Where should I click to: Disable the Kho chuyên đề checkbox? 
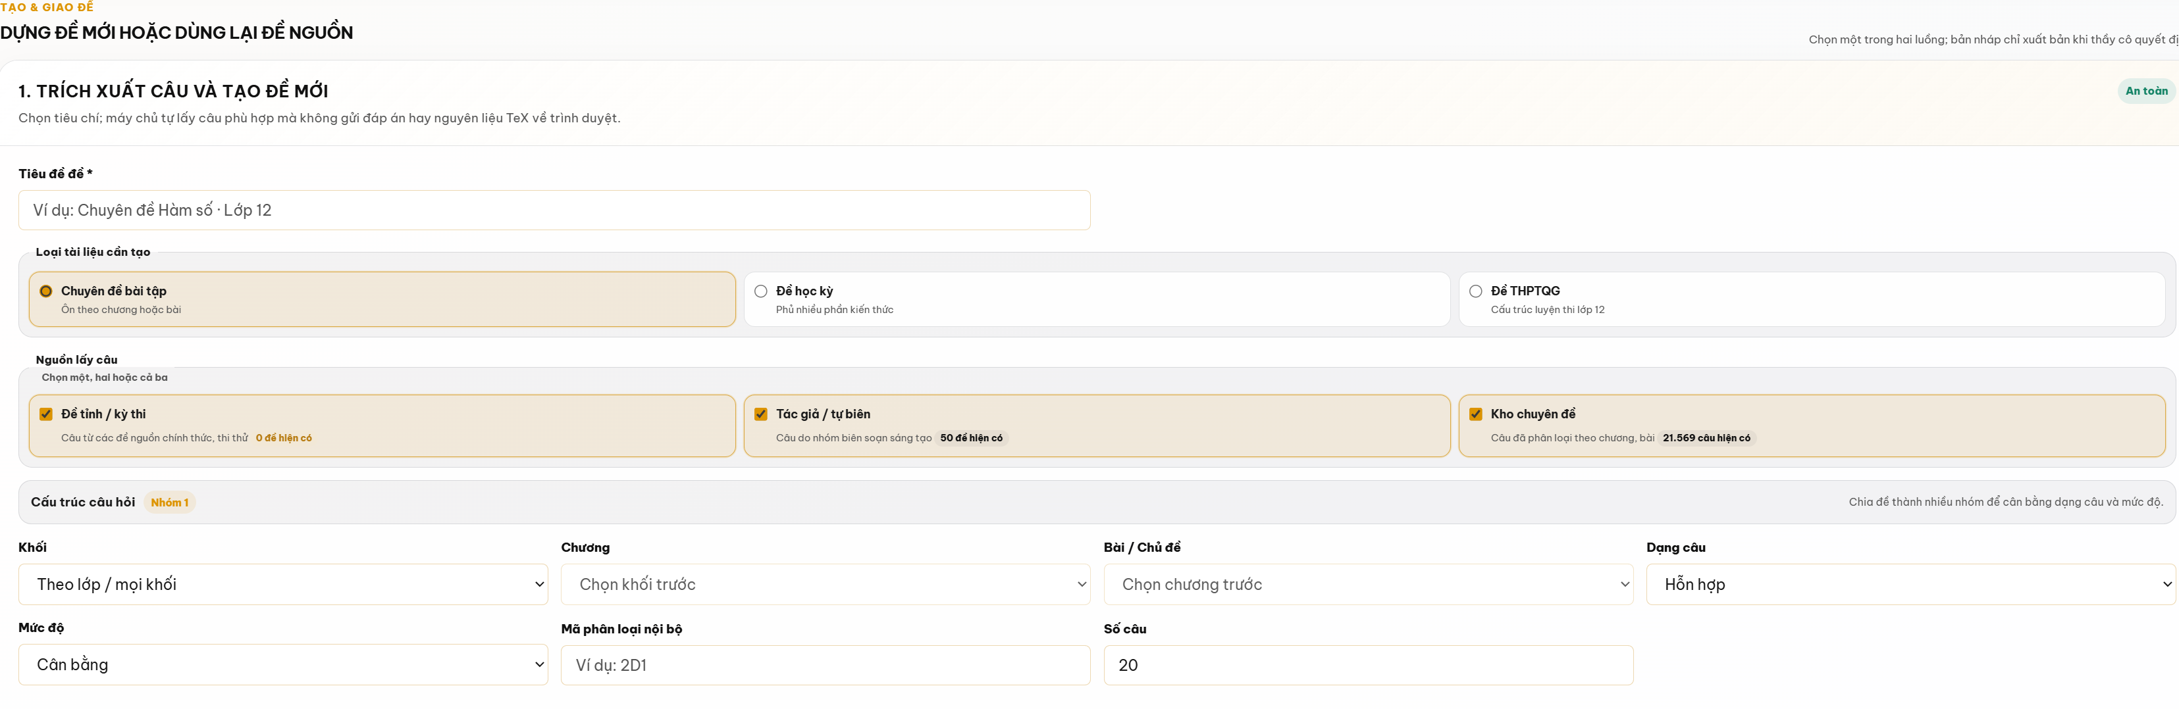click(x=1475, y=414)
